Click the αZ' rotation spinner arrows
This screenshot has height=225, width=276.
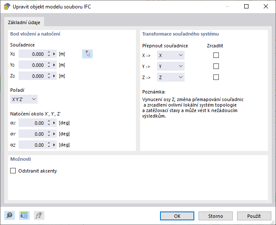[x=49, y=145]
